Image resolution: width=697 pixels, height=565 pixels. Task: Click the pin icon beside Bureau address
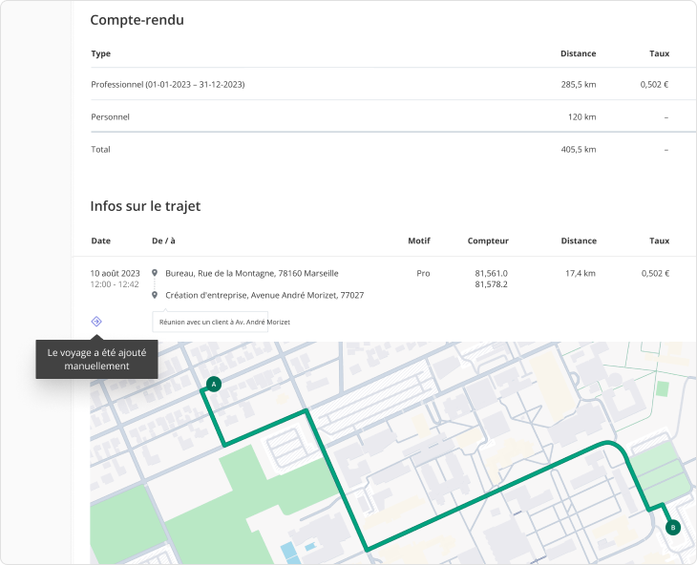[x=155, y=273]
